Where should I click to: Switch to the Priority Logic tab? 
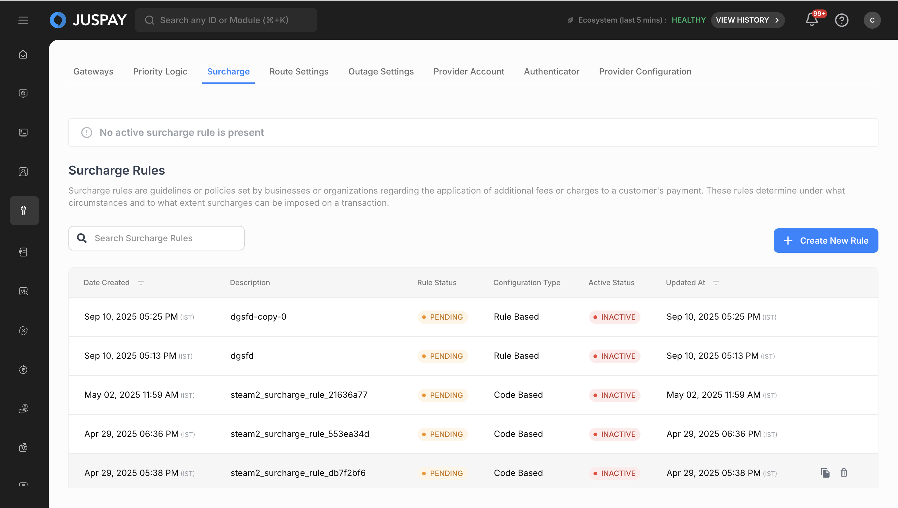point(160,71)
